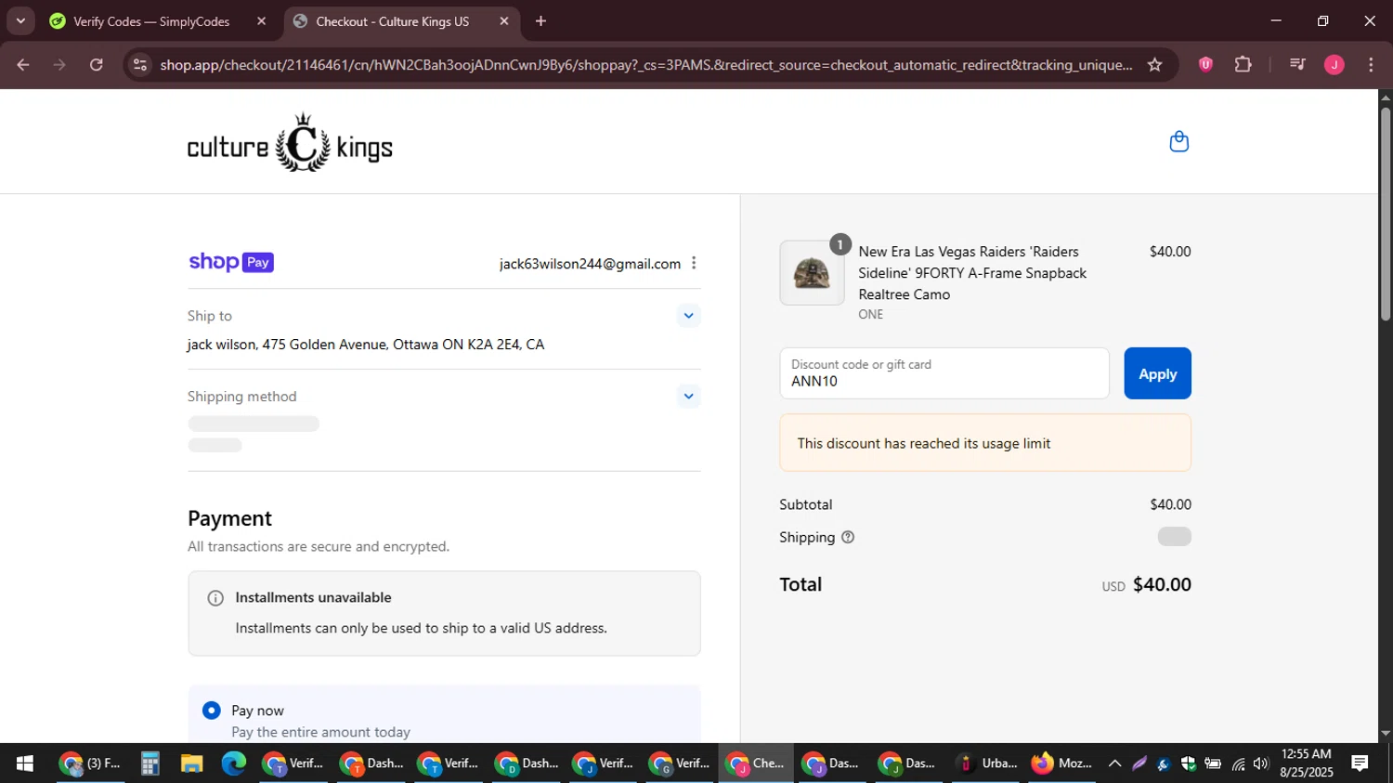Go forward in browser history
The width and height of the screenshot is (1393, 783).
click(59, 65)
